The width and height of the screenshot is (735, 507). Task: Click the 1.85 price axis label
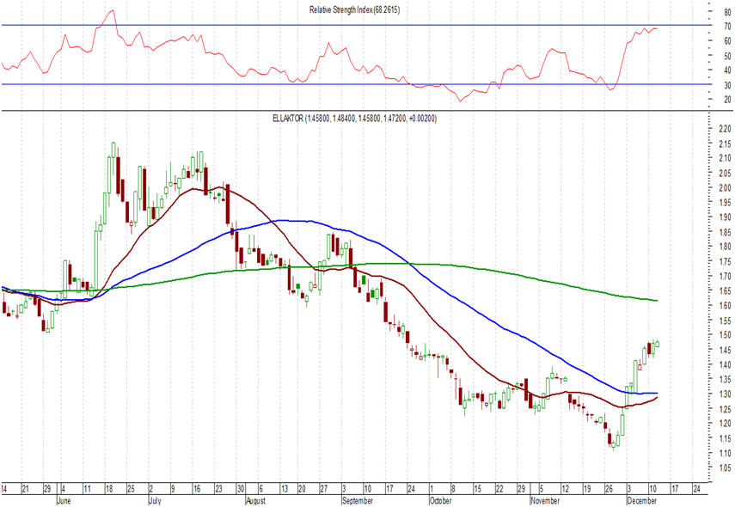click(x=725, y=232)
